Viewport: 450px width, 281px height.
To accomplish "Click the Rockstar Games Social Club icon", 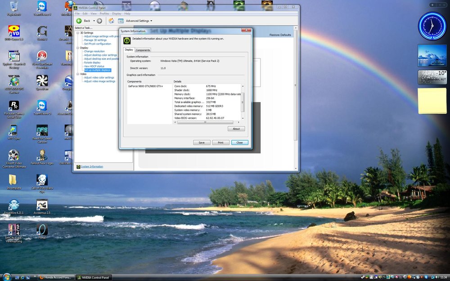I will click(14, 106).
